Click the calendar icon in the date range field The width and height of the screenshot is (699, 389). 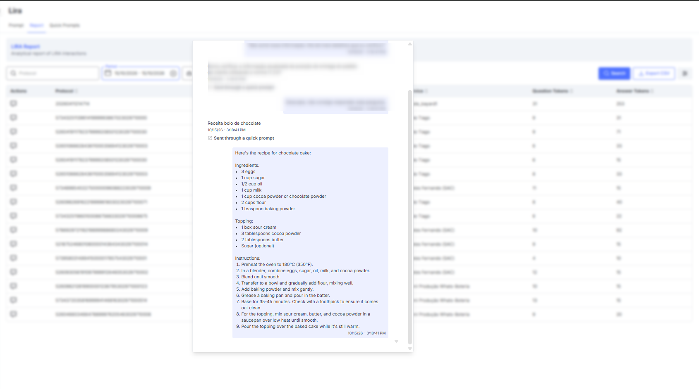108,73
